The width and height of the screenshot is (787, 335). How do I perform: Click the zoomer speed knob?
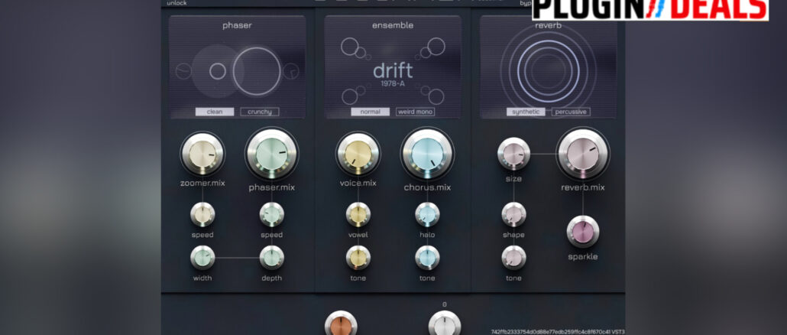coord(202,214)
